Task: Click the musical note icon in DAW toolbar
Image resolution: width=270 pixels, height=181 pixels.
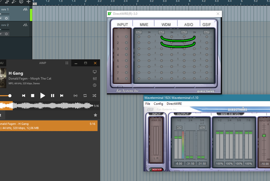Action: [14, 2]
